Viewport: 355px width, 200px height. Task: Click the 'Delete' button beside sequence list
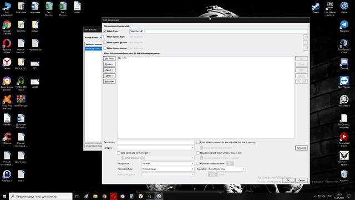pos(301,76)
